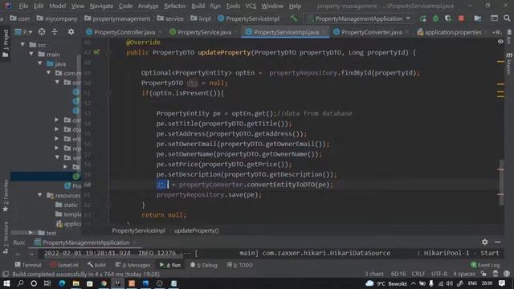This screenshot has width=514, height=289.
Task: Click the Rerun application icon
Action: coord(423,18)
